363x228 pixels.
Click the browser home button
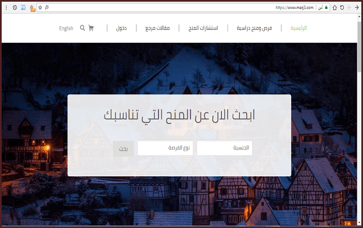click(335, 8)
